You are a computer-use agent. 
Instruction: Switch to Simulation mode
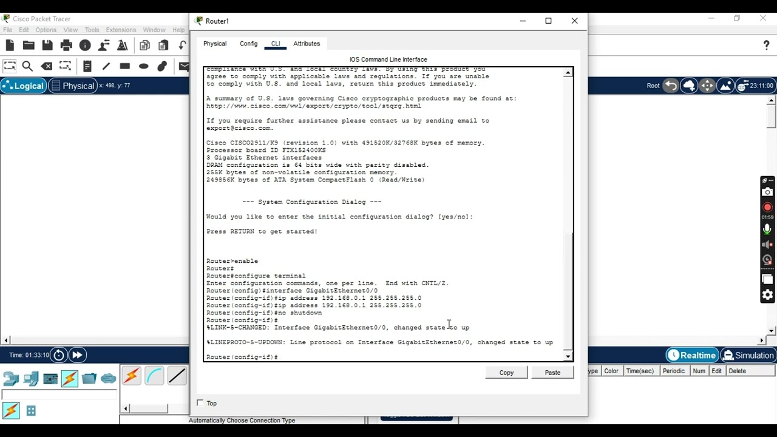tap(748, 355)
